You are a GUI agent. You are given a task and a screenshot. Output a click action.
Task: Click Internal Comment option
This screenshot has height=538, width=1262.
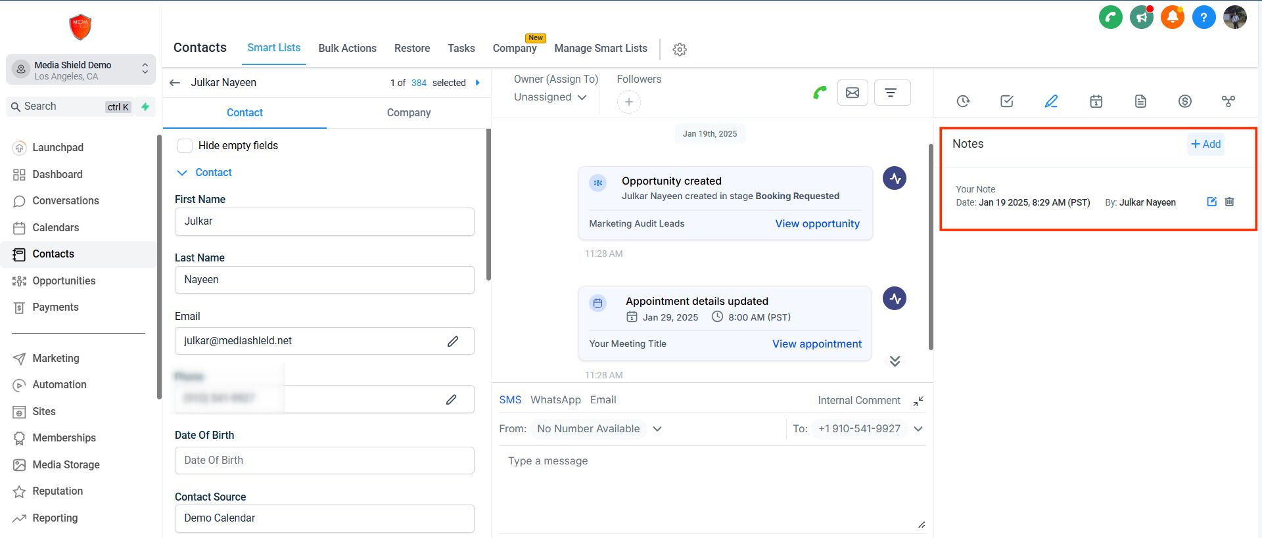(858, 401)
